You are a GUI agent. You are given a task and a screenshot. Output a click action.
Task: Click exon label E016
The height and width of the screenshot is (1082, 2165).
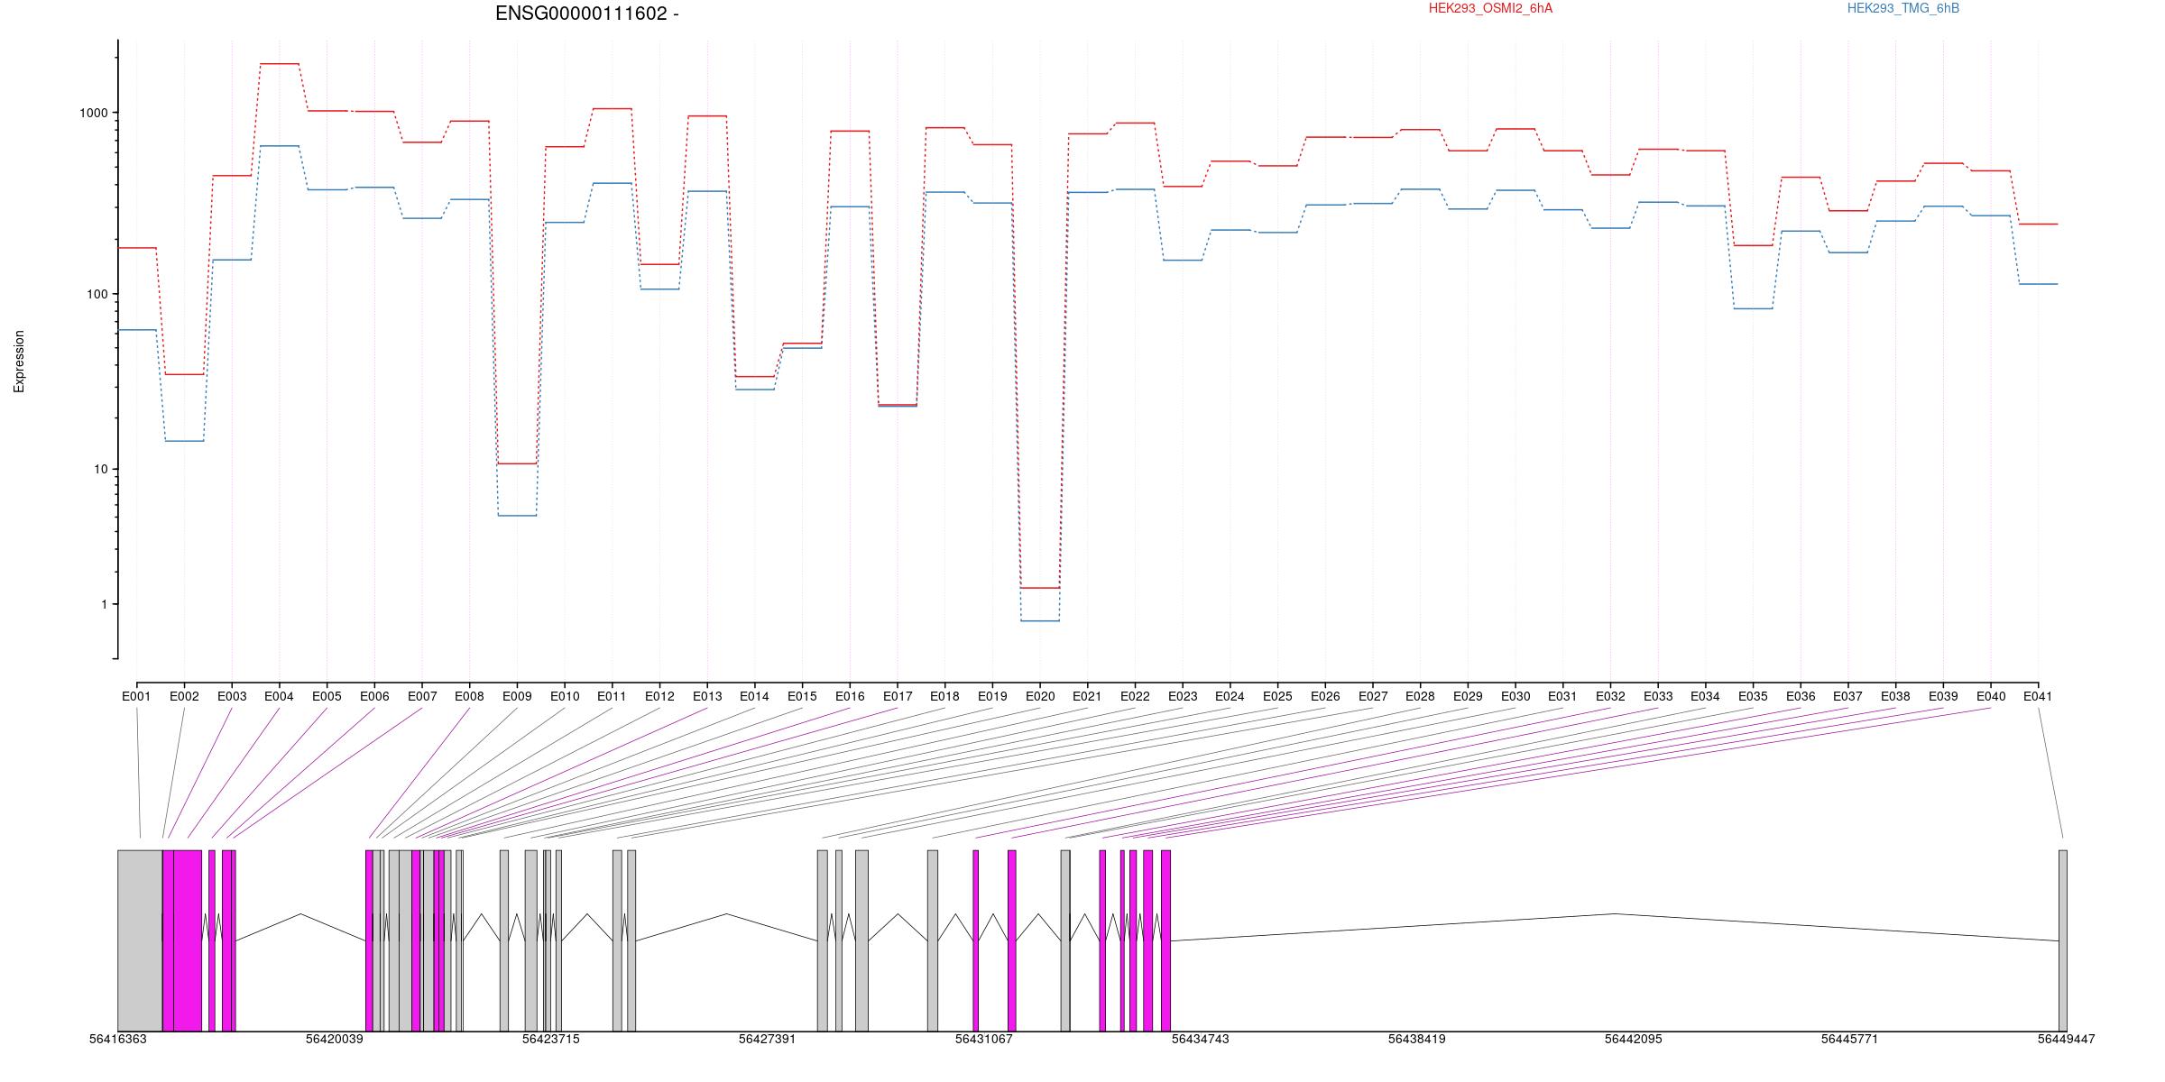point(850,696)
